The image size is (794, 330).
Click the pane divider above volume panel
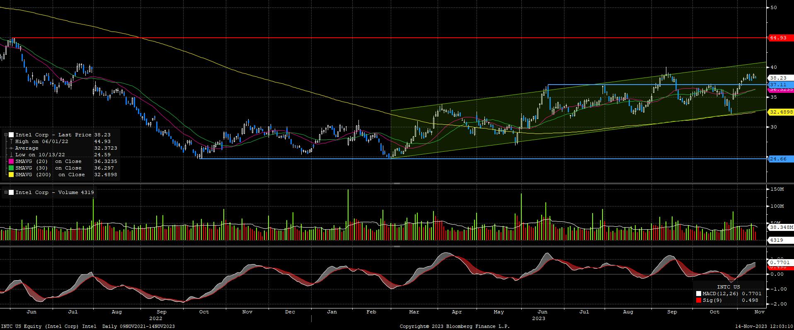click(397, 183)
